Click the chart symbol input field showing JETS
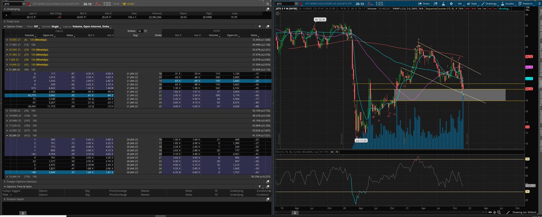This screenshot has width=542, height=217. pyautogui.click(x=285, y=4)
